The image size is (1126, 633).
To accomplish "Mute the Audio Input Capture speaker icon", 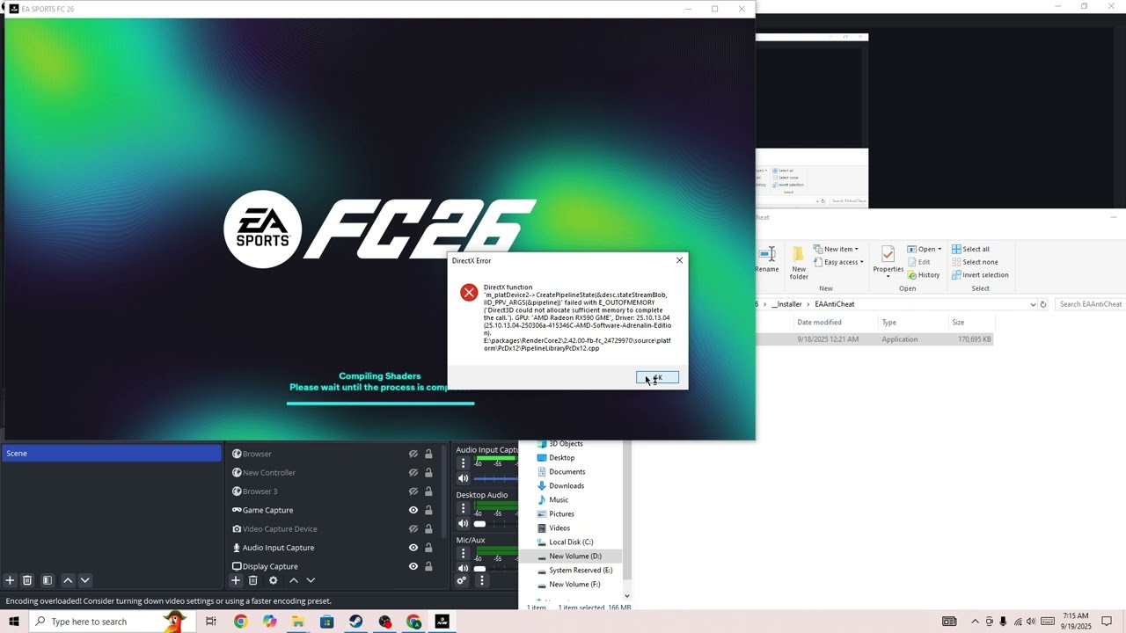I will (463, 478).
